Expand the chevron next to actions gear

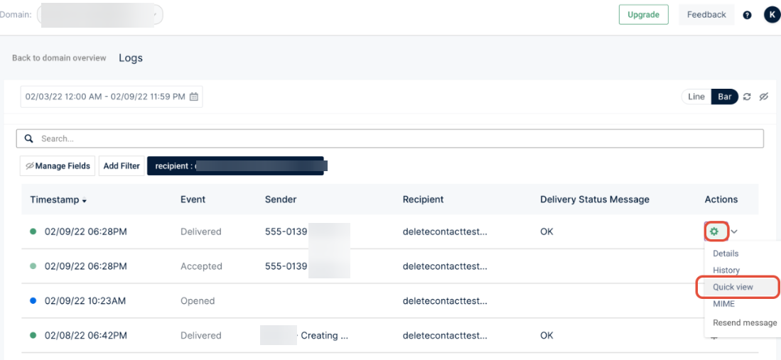pos(735,231)
